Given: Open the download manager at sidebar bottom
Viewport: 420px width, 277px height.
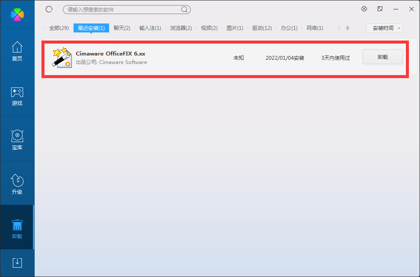Looking at the screenshot, I should [x=17, y=263].
